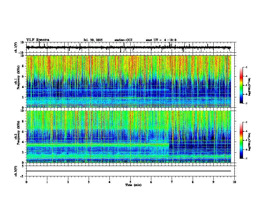Click the "4" kHz tick on ch.1 spectrogram axis

[x=23, y=87]
